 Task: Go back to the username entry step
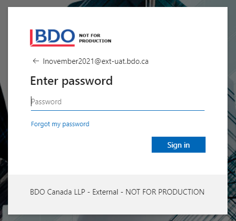point(36,61)
